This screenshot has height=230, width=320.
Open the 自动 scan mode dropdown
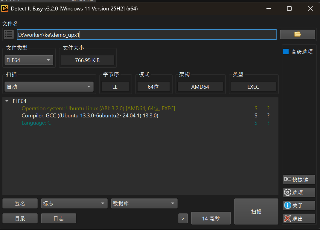pyautogui.click(x=49, y=87)
